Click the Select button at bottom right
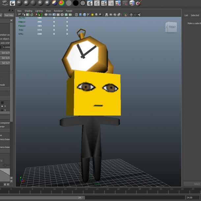This screenshot has height=201, width=201. pos(192,184)
